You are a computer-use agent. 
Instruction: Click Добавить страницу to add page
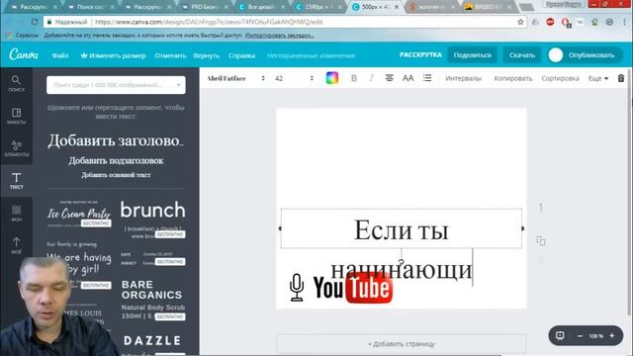pyautogui.click(x=402, y=344)
